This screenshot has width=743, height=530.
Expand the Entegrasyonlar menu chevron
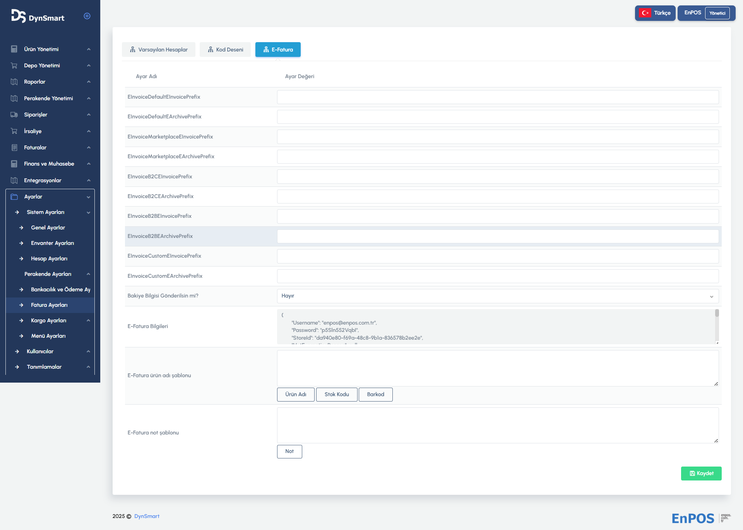point(89,180)
